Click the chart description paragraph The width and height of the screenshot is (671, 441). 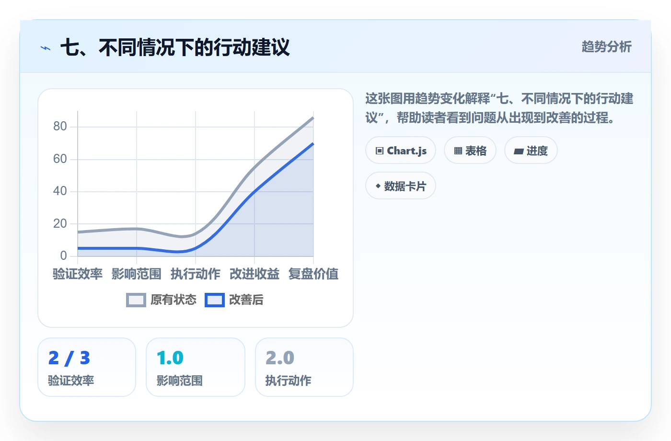499,108
